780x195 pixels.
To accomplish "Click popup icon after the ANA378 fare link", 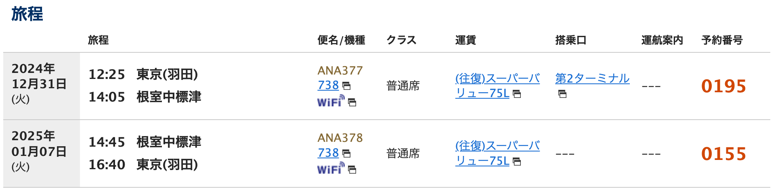I will point(517,162).
